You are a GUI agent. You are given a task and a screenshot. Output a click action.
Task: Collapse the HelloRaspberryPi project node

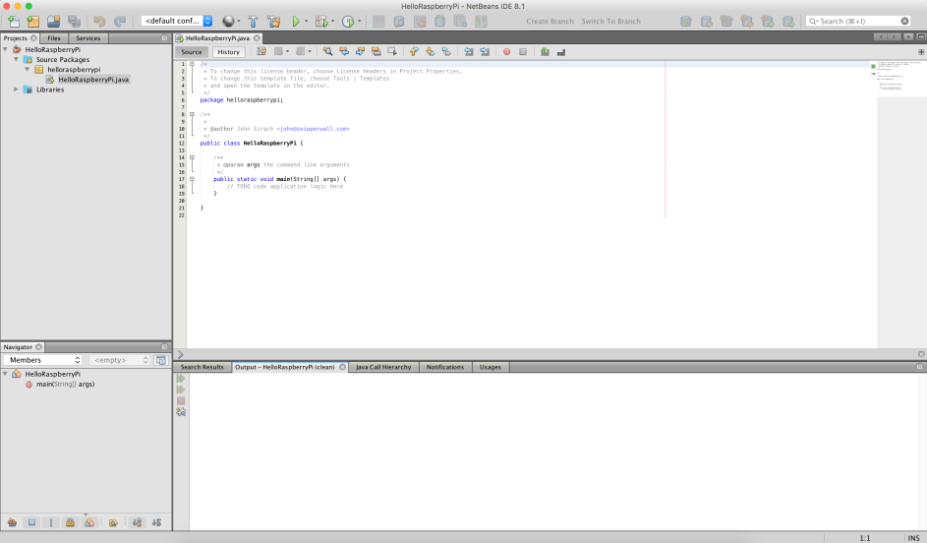[x=5, y=50]
